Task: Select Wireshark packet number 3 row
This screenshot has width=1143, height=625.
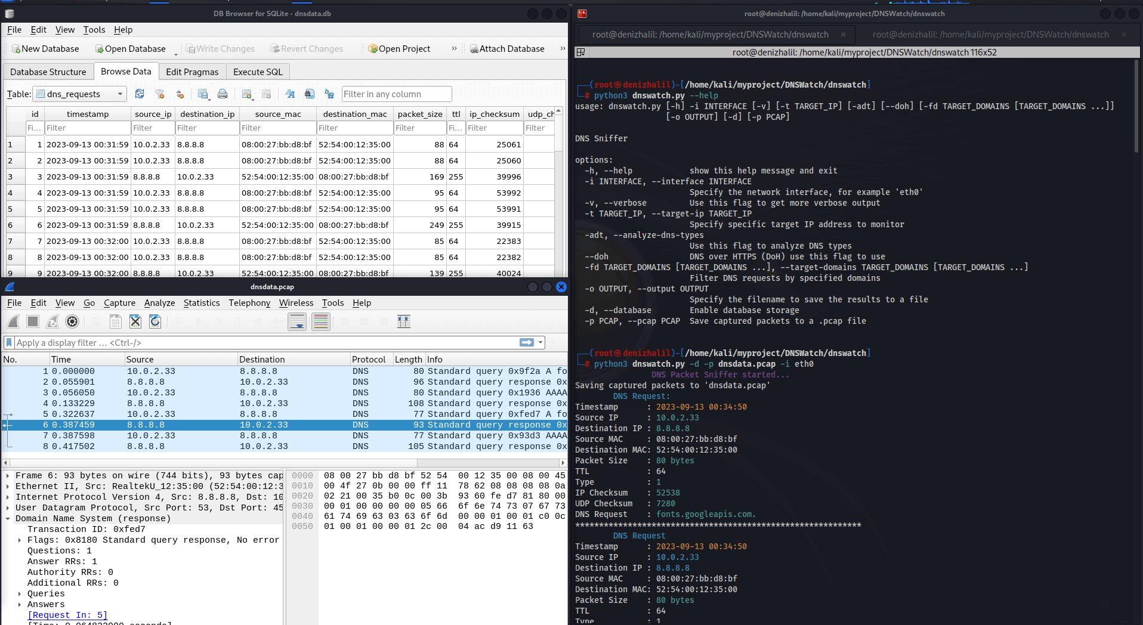Action: click(x=285, y=393)
